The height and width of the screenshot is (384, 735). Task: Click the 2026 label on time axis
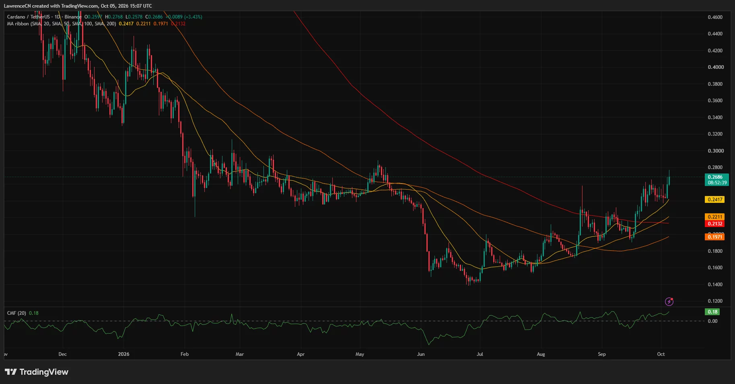(x=124, y=354)
